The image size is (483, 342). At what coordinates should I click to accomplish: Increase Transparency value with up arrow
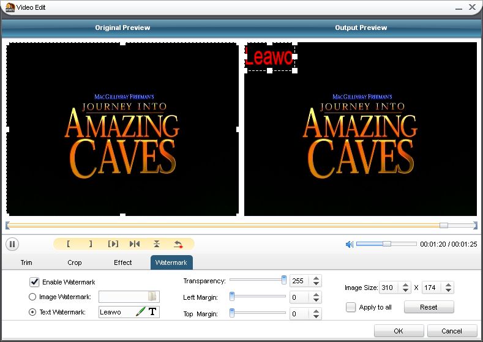316,278
